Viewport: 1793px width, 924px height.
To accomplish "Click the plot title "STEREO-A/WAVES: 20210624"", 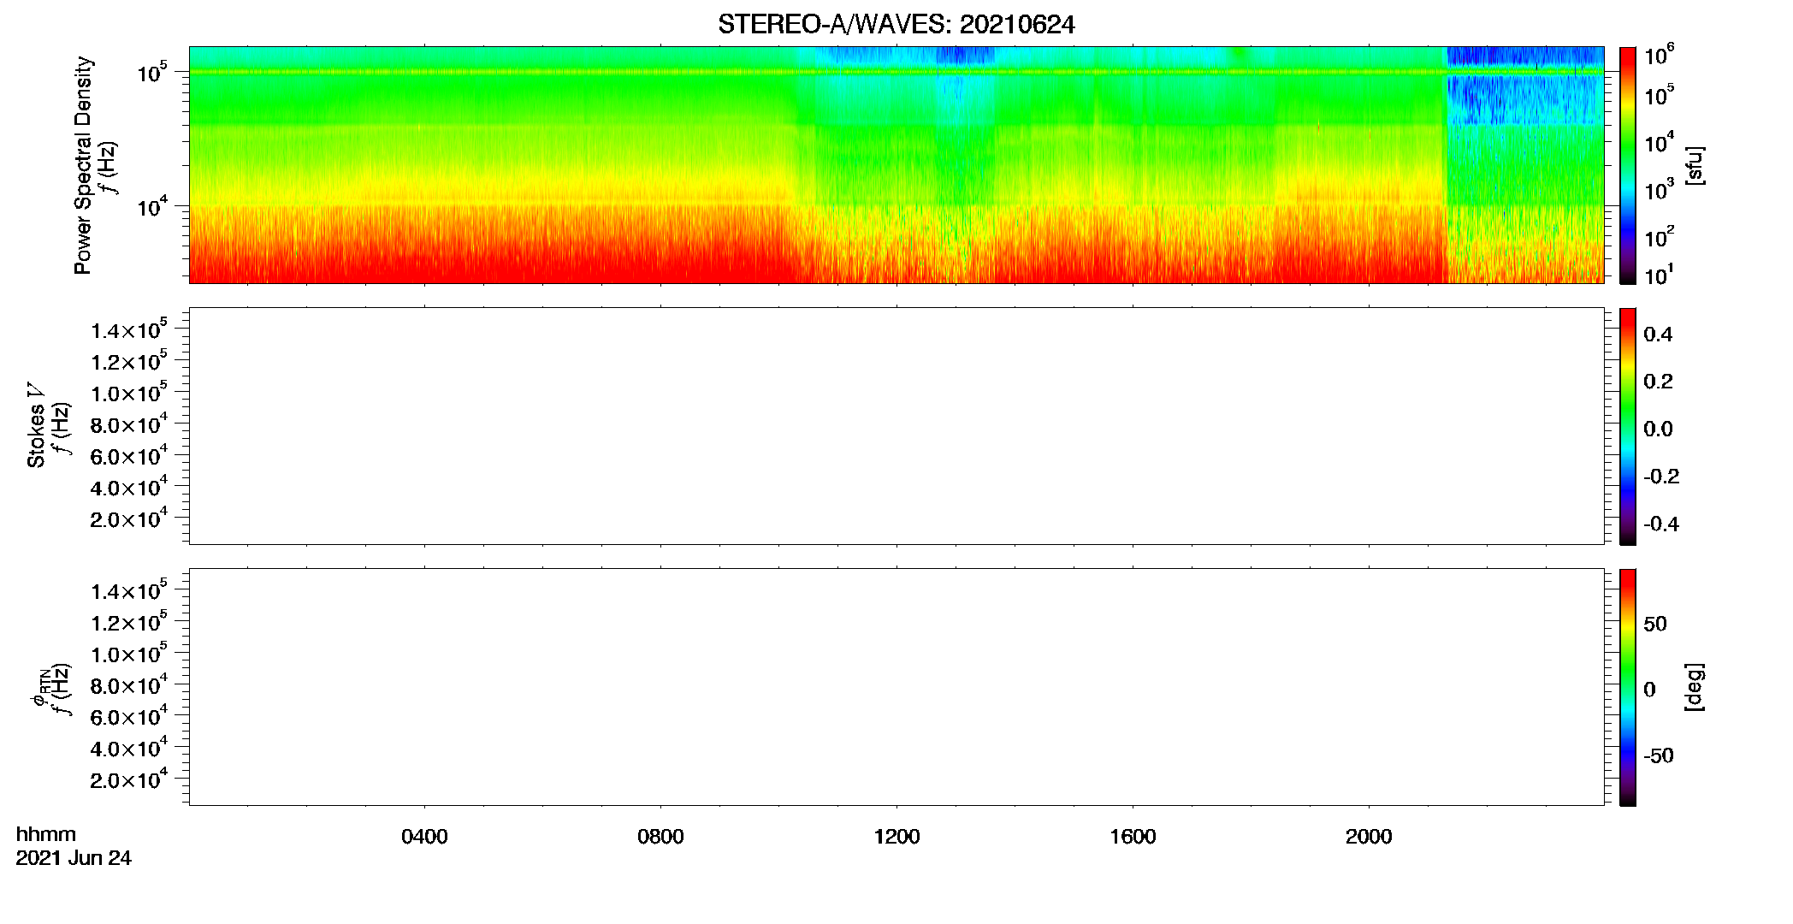I will point(896,25).
